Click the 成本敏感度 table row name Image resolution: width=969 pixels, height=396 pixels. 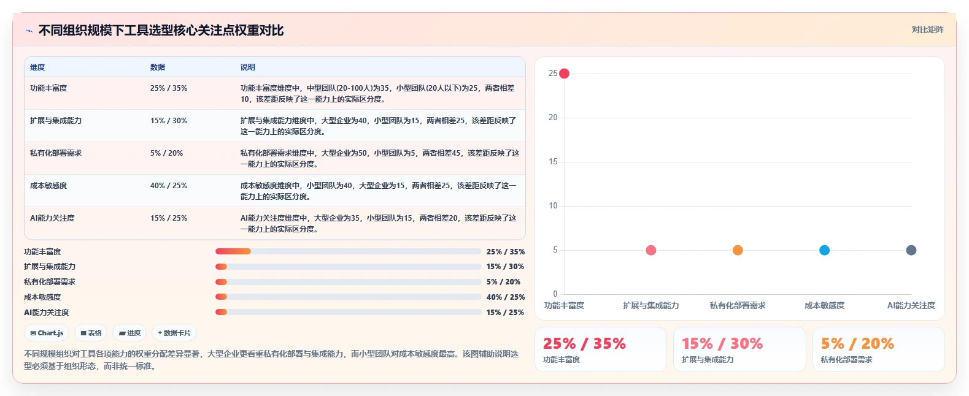(x=48, y=186)
